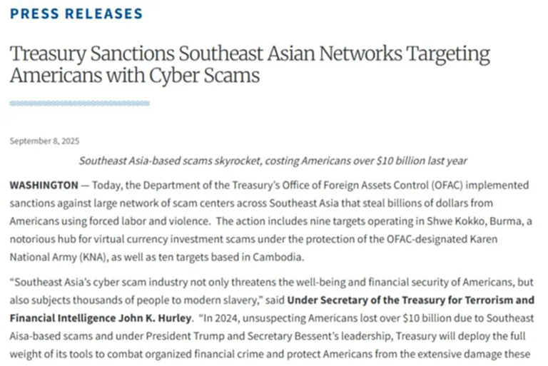The image size is (548, 366).
Task: Click the phrase modern slavery in quote
Action: point(223,300)
